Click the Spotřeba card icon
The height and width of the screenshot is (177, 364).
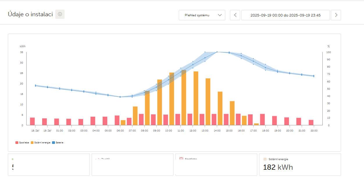181,159
